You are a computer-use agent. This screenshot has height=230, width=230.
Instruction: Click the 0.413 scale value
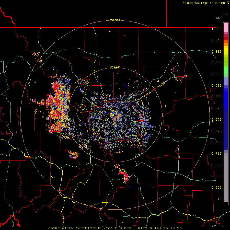coord(216,154)
